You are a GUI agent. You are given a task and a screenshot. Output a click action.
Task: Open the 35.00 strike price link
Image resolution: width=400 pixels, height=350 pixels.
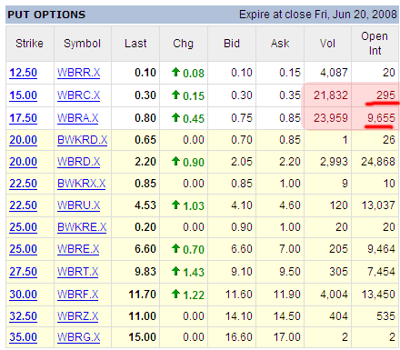pyautogui.click(x=23, y=337)
